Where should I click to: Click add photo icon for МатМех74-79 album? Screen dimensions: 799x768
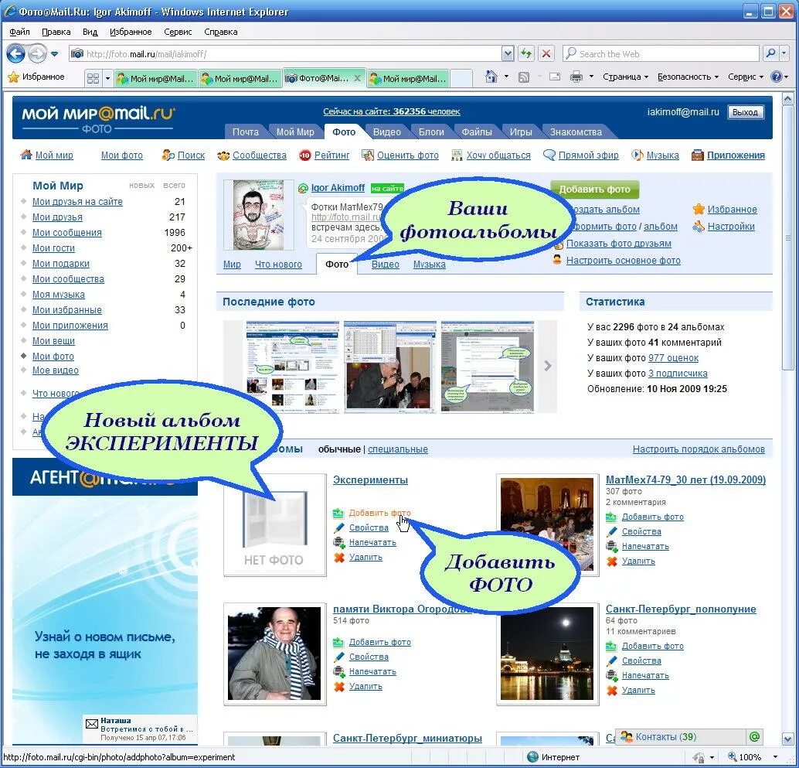pos(611,517)
